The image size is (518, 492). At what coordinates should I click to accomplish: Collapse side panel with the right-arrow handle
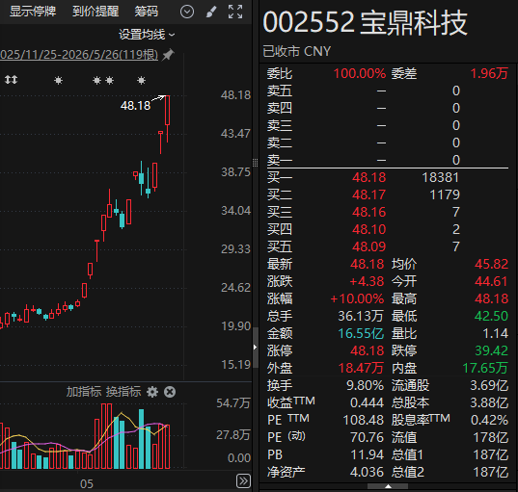click(255, 347)
